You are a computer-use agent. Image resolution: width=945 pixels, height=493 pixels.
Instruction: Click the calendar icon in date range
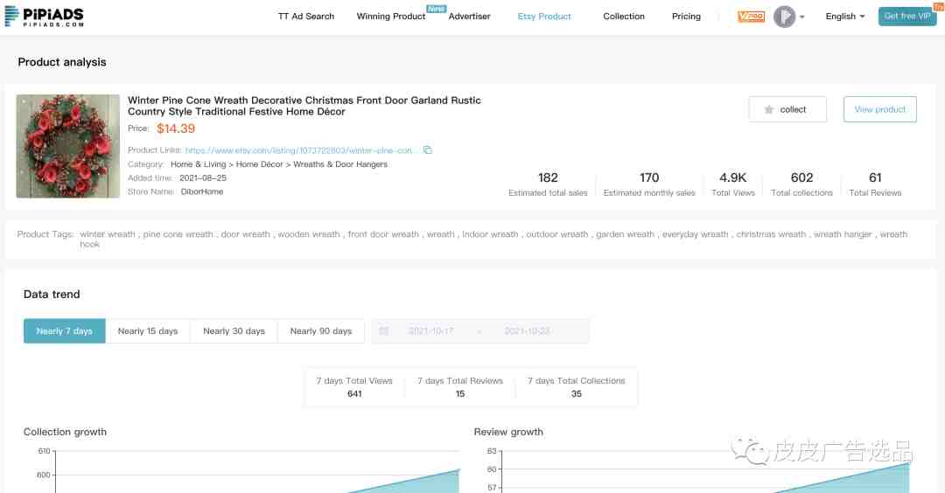coord(383,331)
